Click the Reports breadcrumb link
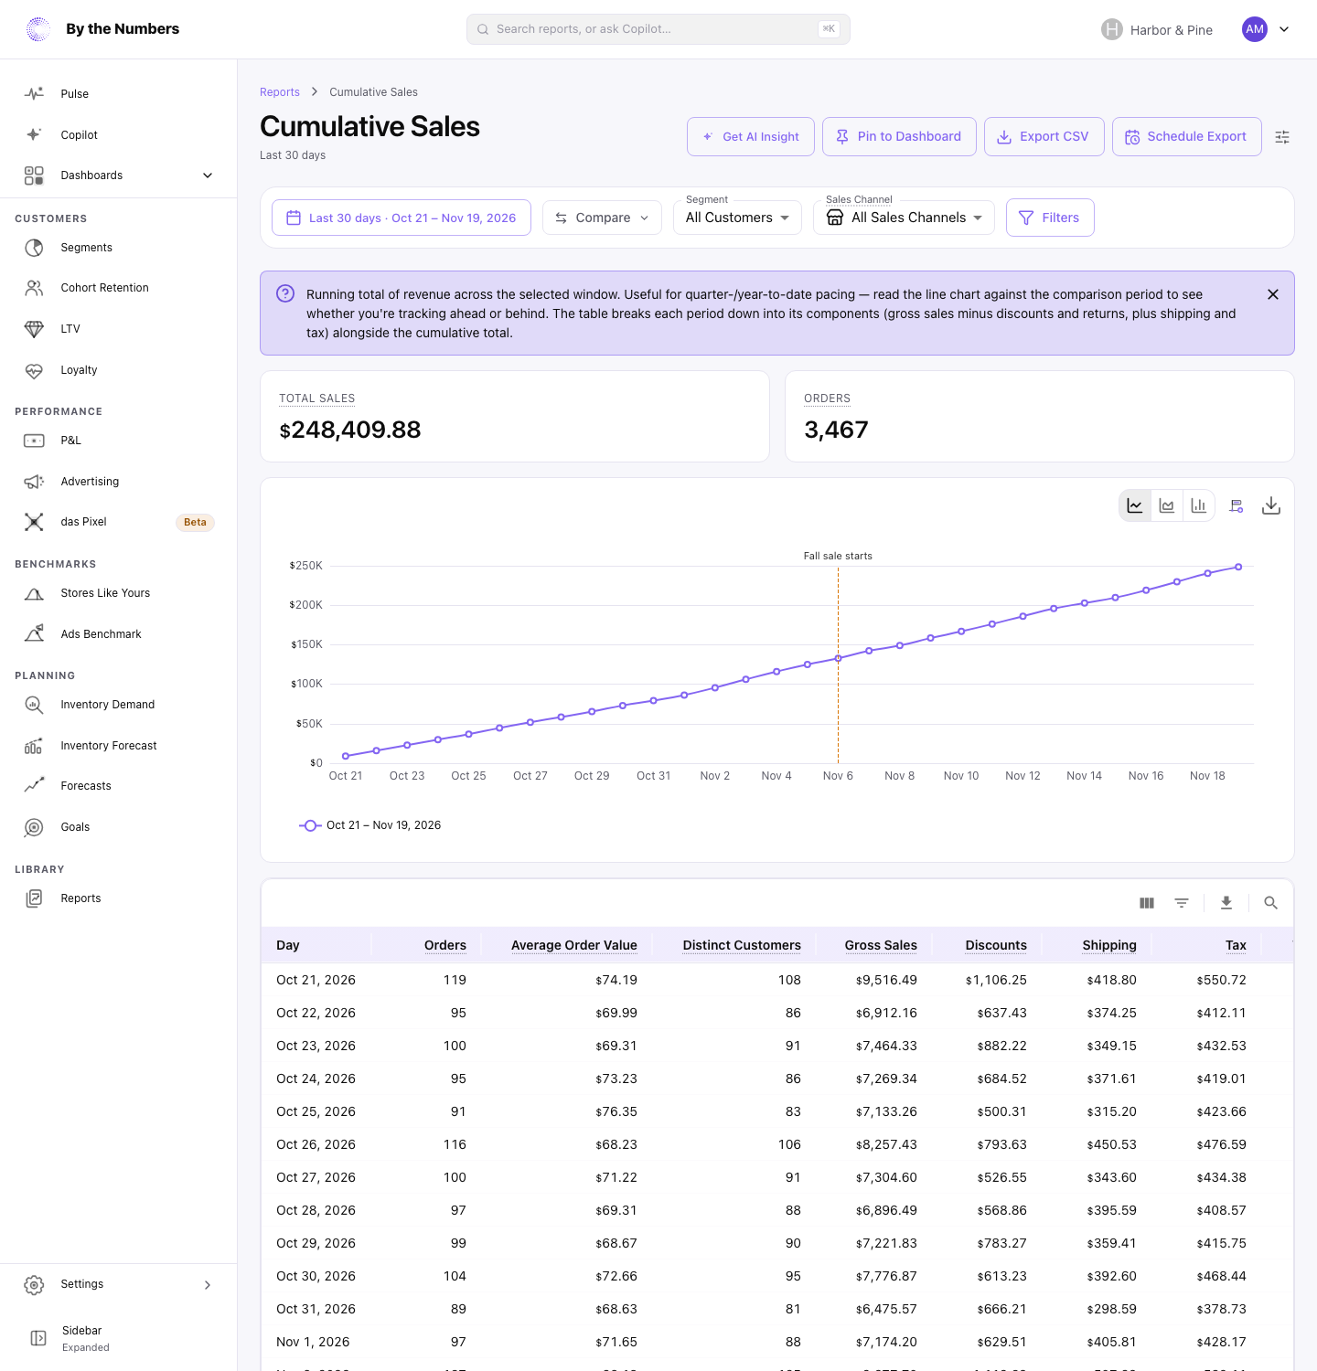 280,92
